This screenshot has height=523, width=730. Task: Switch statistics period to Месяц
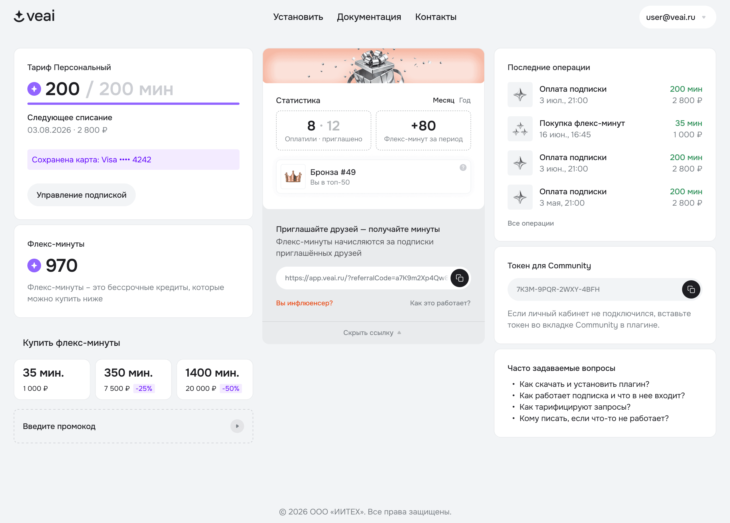click(443, 100)
